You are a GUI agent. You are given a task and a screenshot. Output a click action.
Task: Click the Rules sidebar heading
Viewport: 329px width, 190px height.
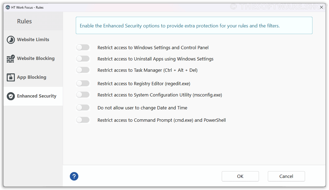[x=25, y=21]
